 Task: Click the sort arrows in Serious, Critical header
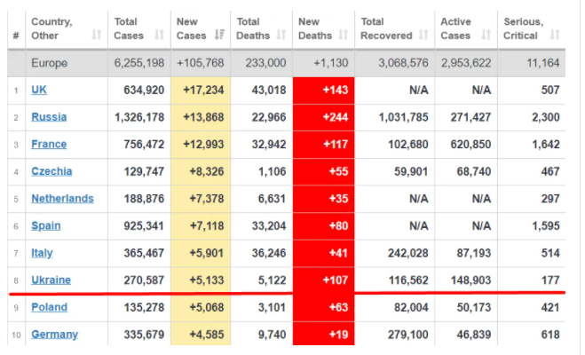tap(554, 35)
